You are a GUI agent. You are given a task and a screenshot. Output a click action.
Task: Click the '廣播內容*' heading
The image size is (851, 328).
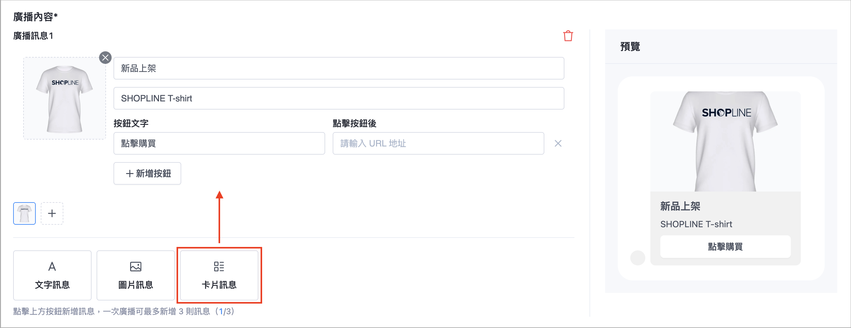[35, 17]
